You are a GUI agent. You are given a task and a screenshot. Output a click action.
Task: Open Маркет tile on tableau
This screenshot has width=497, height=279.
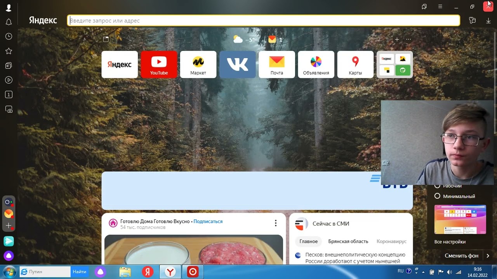tap(198, 64)
